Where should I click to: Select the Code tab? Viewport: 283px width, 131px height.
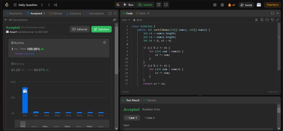(127, 13)
